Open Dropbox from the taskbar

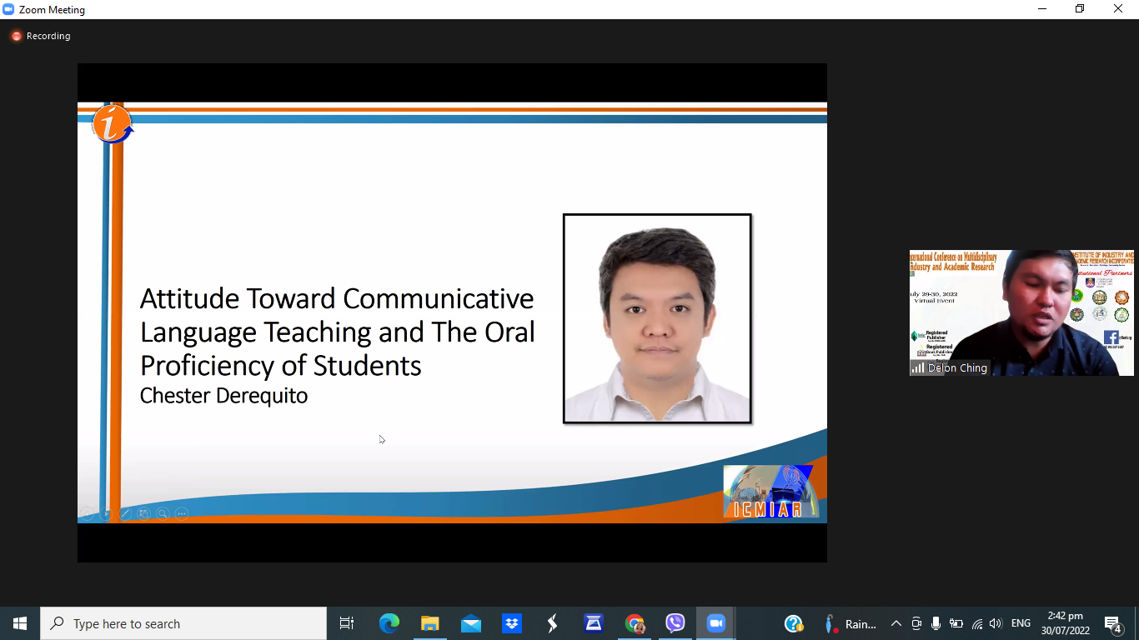click(x=512, y=623)
